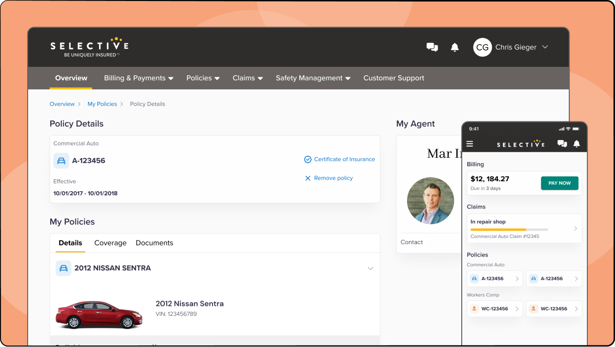This screenshot has height=347, width=615.
Task: Tap the chat icon in mobile header
Action: pyautogui.click(x=562, y=144)
